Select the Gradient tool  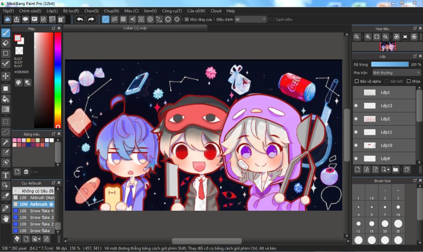(6, 109)
